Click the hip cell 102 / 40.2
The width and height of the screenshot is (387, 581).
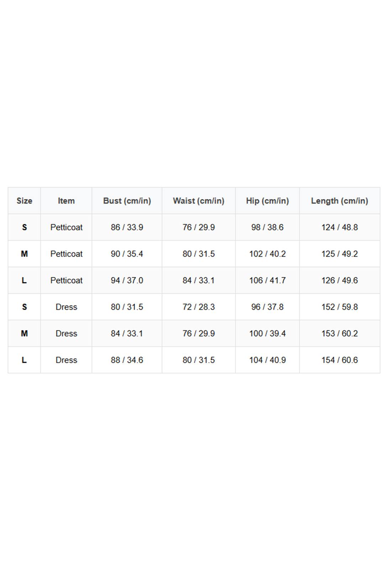click(x=267, y=254)
